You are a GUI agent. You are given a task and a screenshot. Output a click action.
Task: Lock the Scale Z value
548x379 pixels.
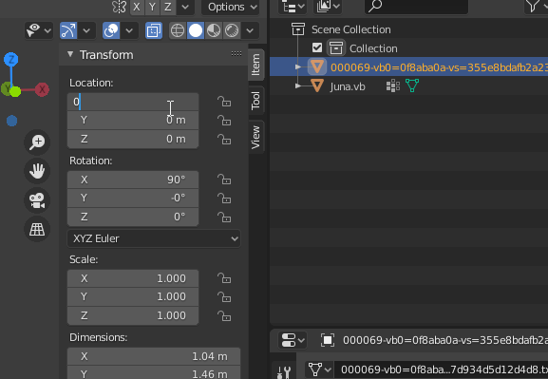pos(224,316)
